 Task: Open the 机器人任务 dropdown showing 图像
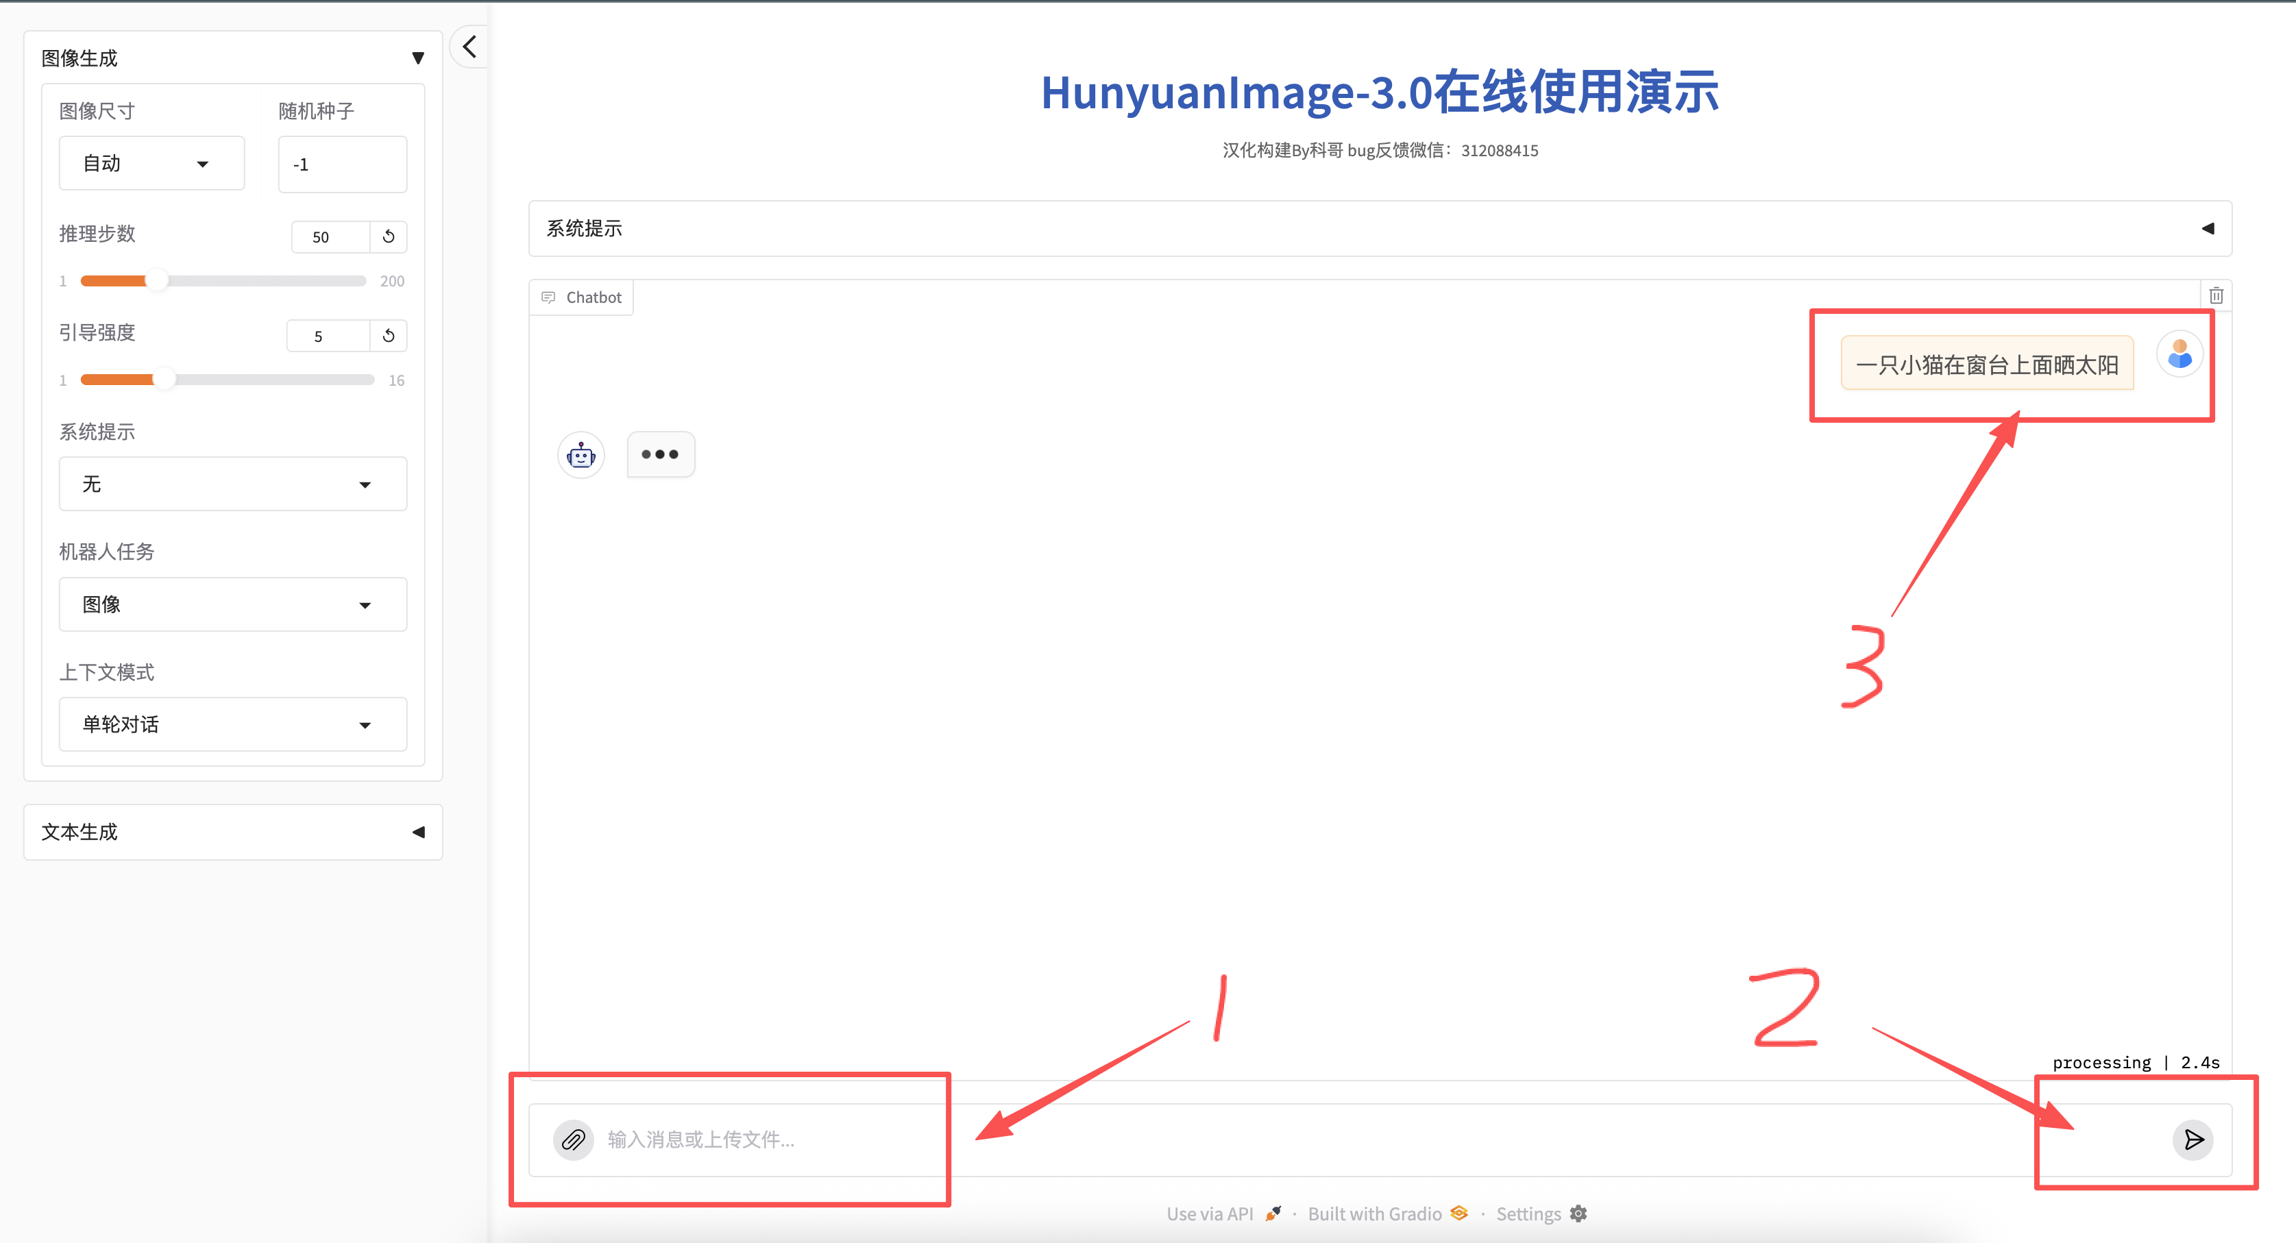(232, 604)
